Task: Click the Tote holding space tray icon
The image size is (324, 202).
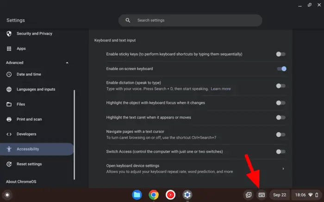Action: [249, 195]
